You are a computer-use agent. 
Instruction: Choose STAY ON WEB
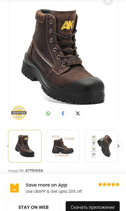coord(33,206)
